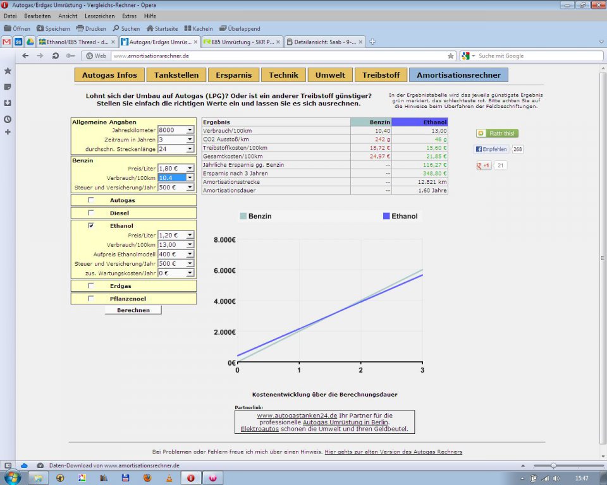Open the pinned Google Drive tab icon
The image size is (607, 485).
[30, 42]
